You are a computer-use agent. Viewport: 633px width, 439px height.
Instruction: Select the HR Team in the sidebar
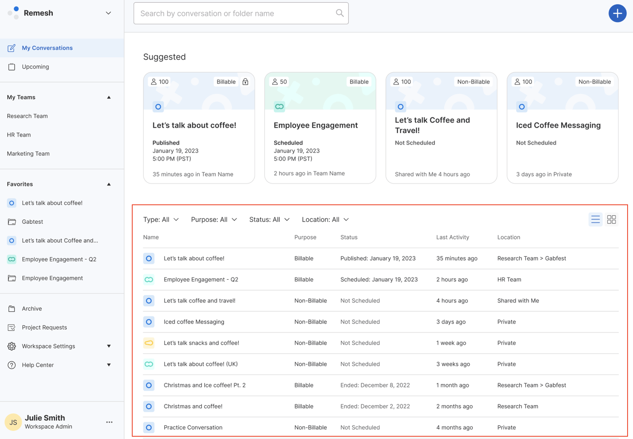[18, 134]
